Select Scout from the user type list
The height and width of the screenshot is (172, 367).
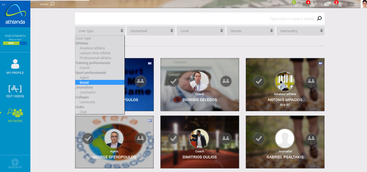click(x=84, y=82)
